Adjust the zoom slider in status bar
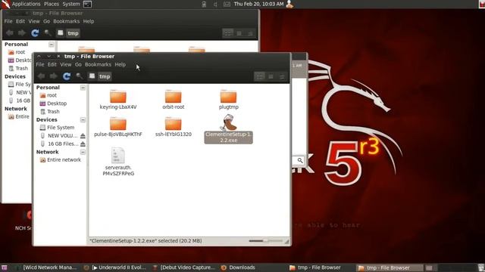 tap(266, 241)
